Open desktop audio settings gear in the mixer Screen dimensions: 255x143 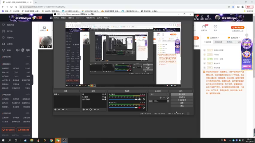[x=144, y=99]
